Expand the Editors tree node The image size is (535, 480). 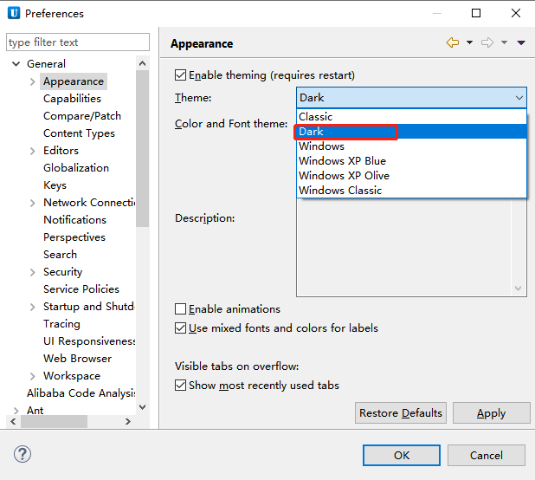click(32, 151)
